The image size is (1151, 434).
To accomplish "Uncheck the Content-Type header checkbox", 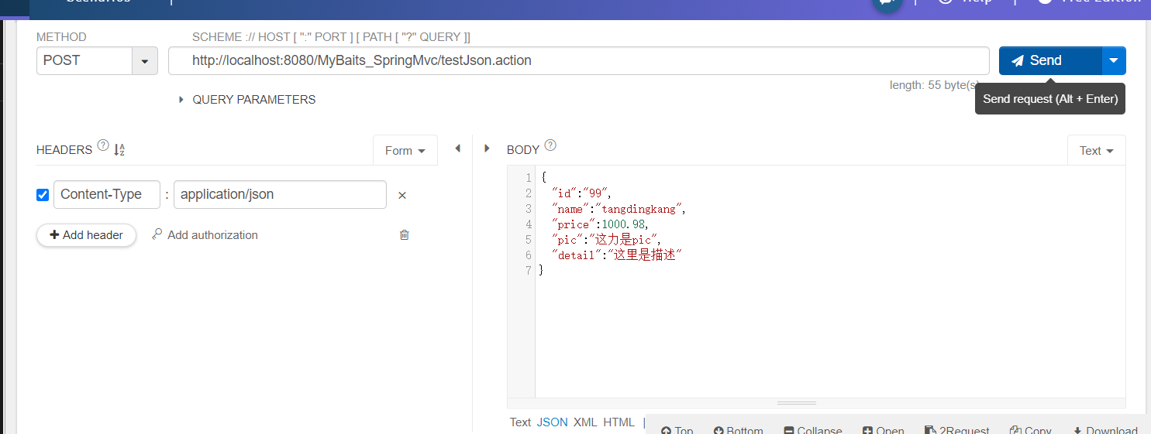I will (43, 195).
